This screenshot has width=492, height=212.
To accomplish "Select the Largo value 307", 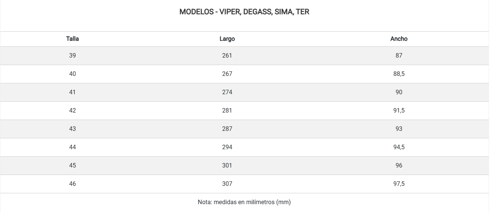I will 227,184.
